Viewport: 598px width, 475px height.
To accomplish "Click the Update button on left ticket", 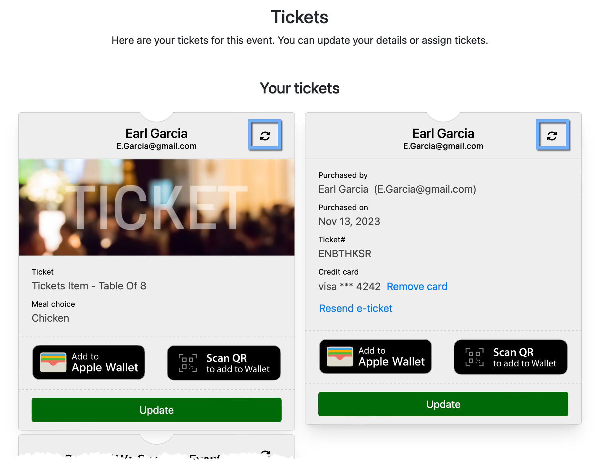I will (157, 410).
